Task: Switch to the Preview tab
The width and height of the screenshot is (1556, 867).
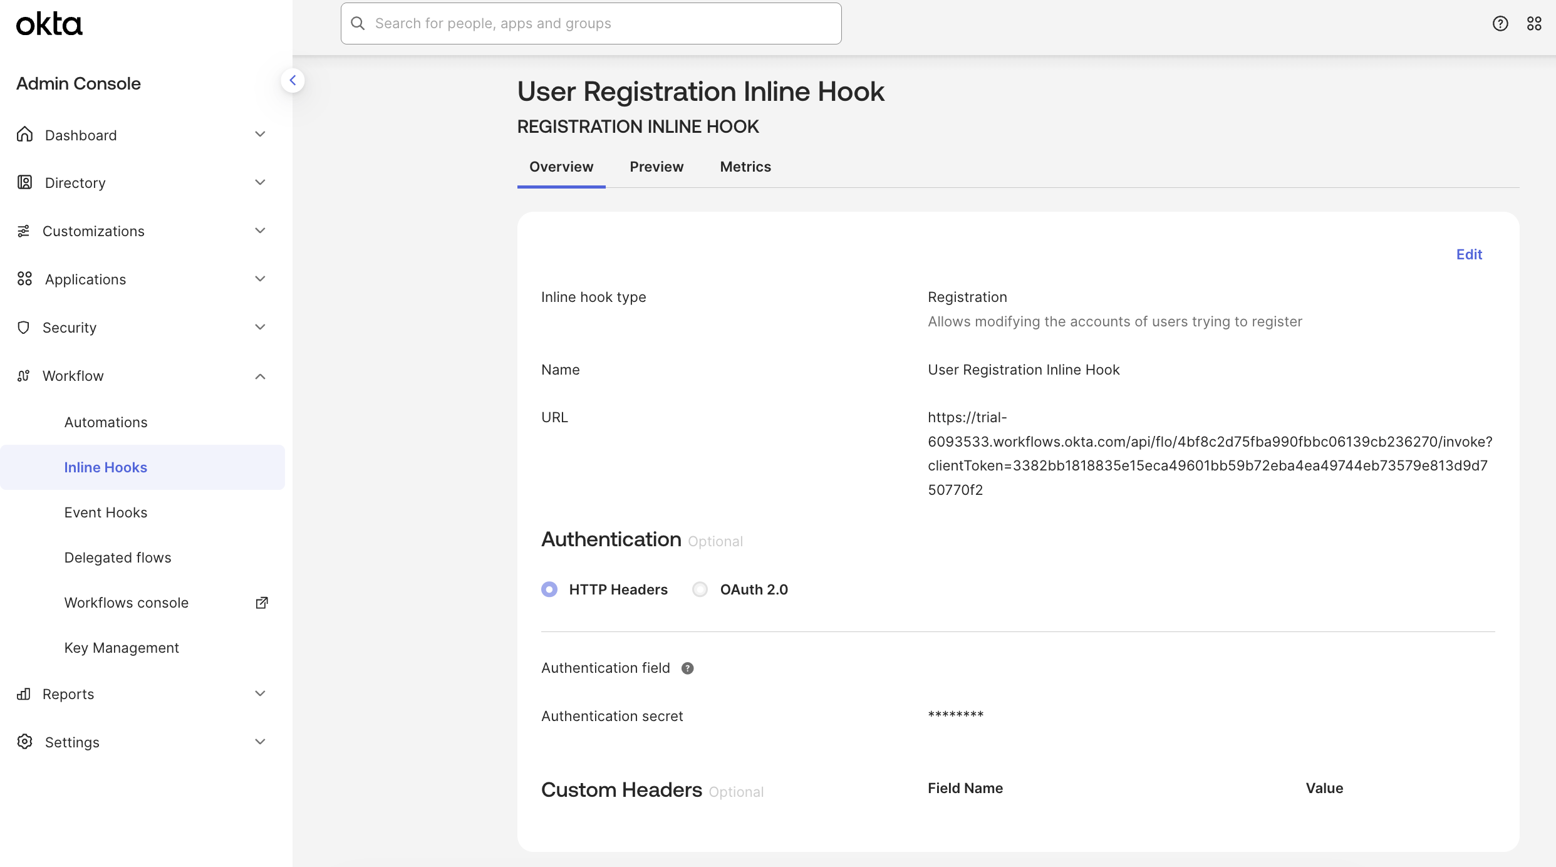Action: click(656, 167)
